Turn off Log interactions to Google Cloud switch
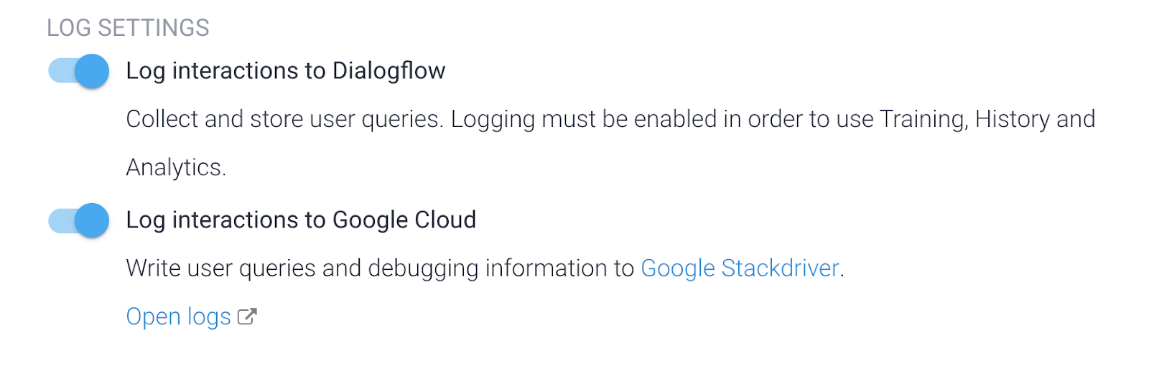Screen dimensions: 1149x366 [78, 220]
